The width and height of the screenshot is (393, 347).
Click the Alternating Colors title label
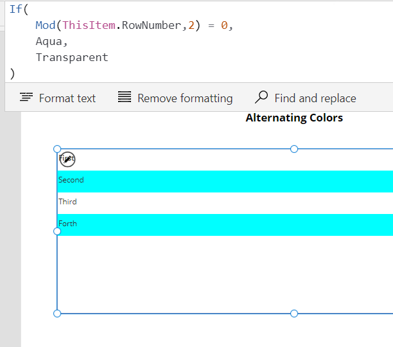pyautogui.click(x=294, y=118)
